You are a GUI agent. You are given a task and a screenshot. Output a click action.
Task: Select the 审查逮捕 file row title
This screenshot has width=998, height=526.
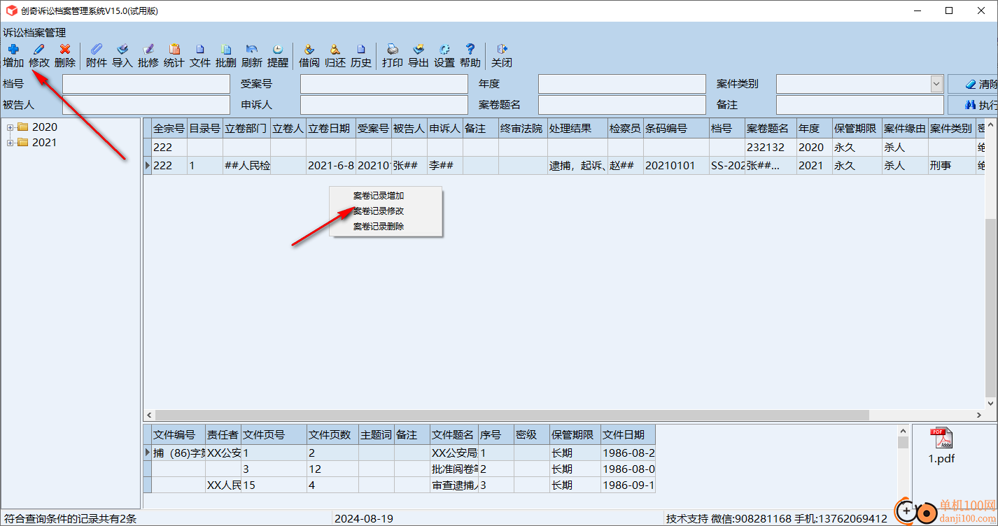pyautogui.click(x=454, y=485)
